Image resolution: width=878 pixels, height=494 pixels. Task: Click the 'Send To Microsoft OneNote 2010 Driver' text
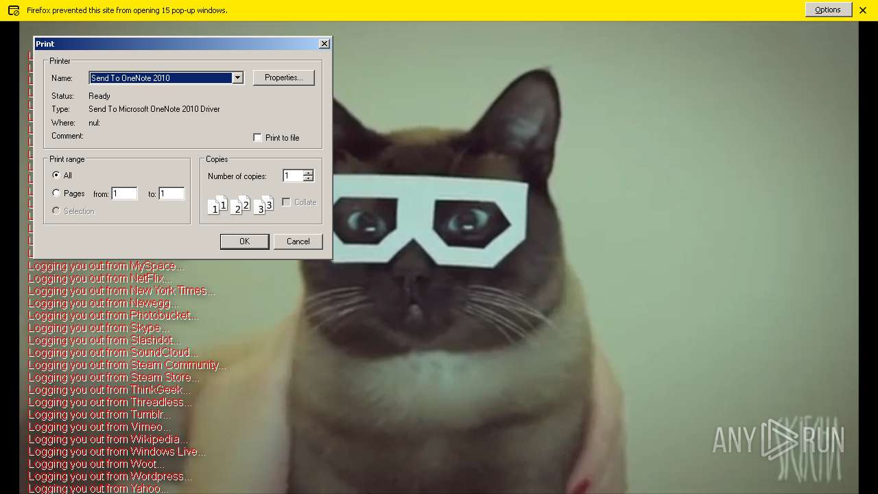pyautogui.click(x=154, y=109)
